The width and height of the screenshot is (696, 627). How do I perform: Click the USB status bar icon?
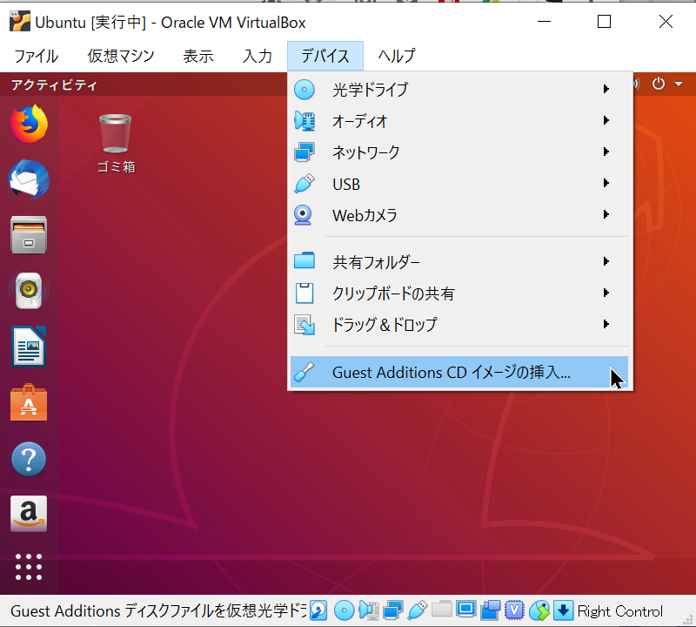(418, 610)
